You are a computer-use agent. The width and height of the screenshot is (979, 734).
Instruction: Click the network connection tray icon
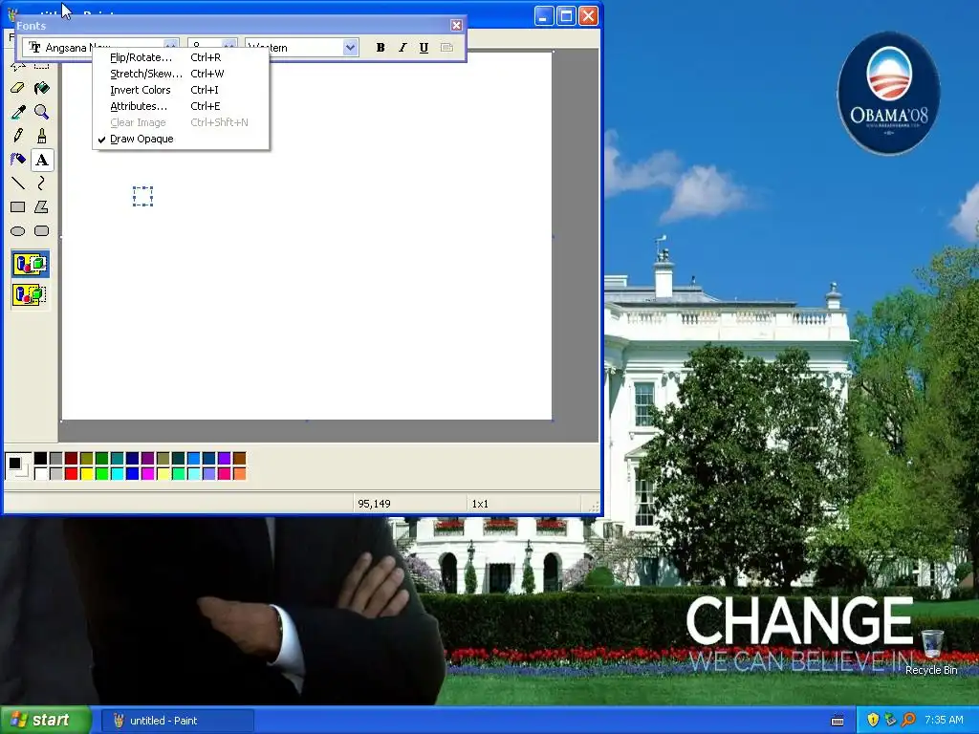tap(890, 720)
